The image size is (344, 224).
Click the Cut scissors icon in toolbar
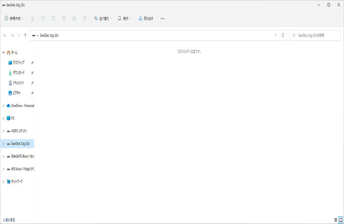tap(33, 18)
